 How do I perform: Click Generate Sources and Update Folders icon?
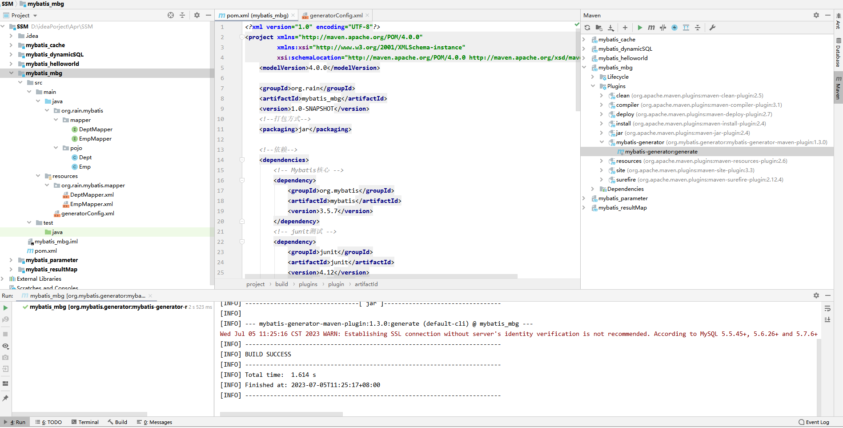coord(599,28)
